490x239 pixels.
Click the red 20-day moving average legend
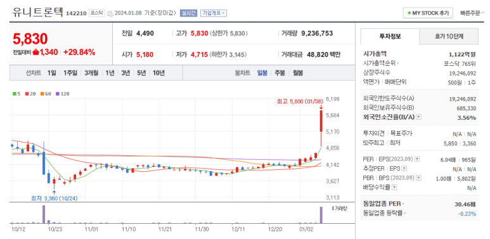pos(30,94)
